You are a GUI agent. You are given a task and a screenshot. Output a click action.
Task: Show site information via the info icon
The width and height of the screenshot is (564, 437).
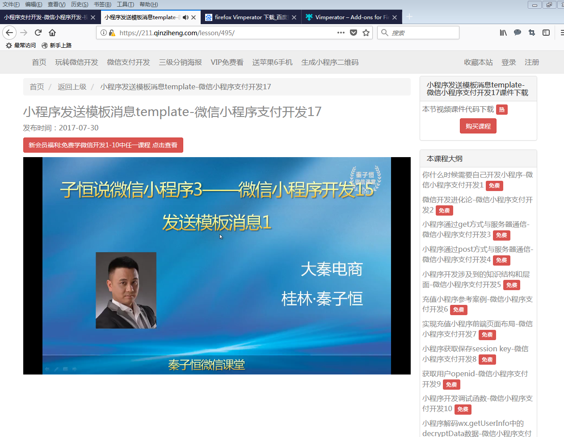coord(104,33)
